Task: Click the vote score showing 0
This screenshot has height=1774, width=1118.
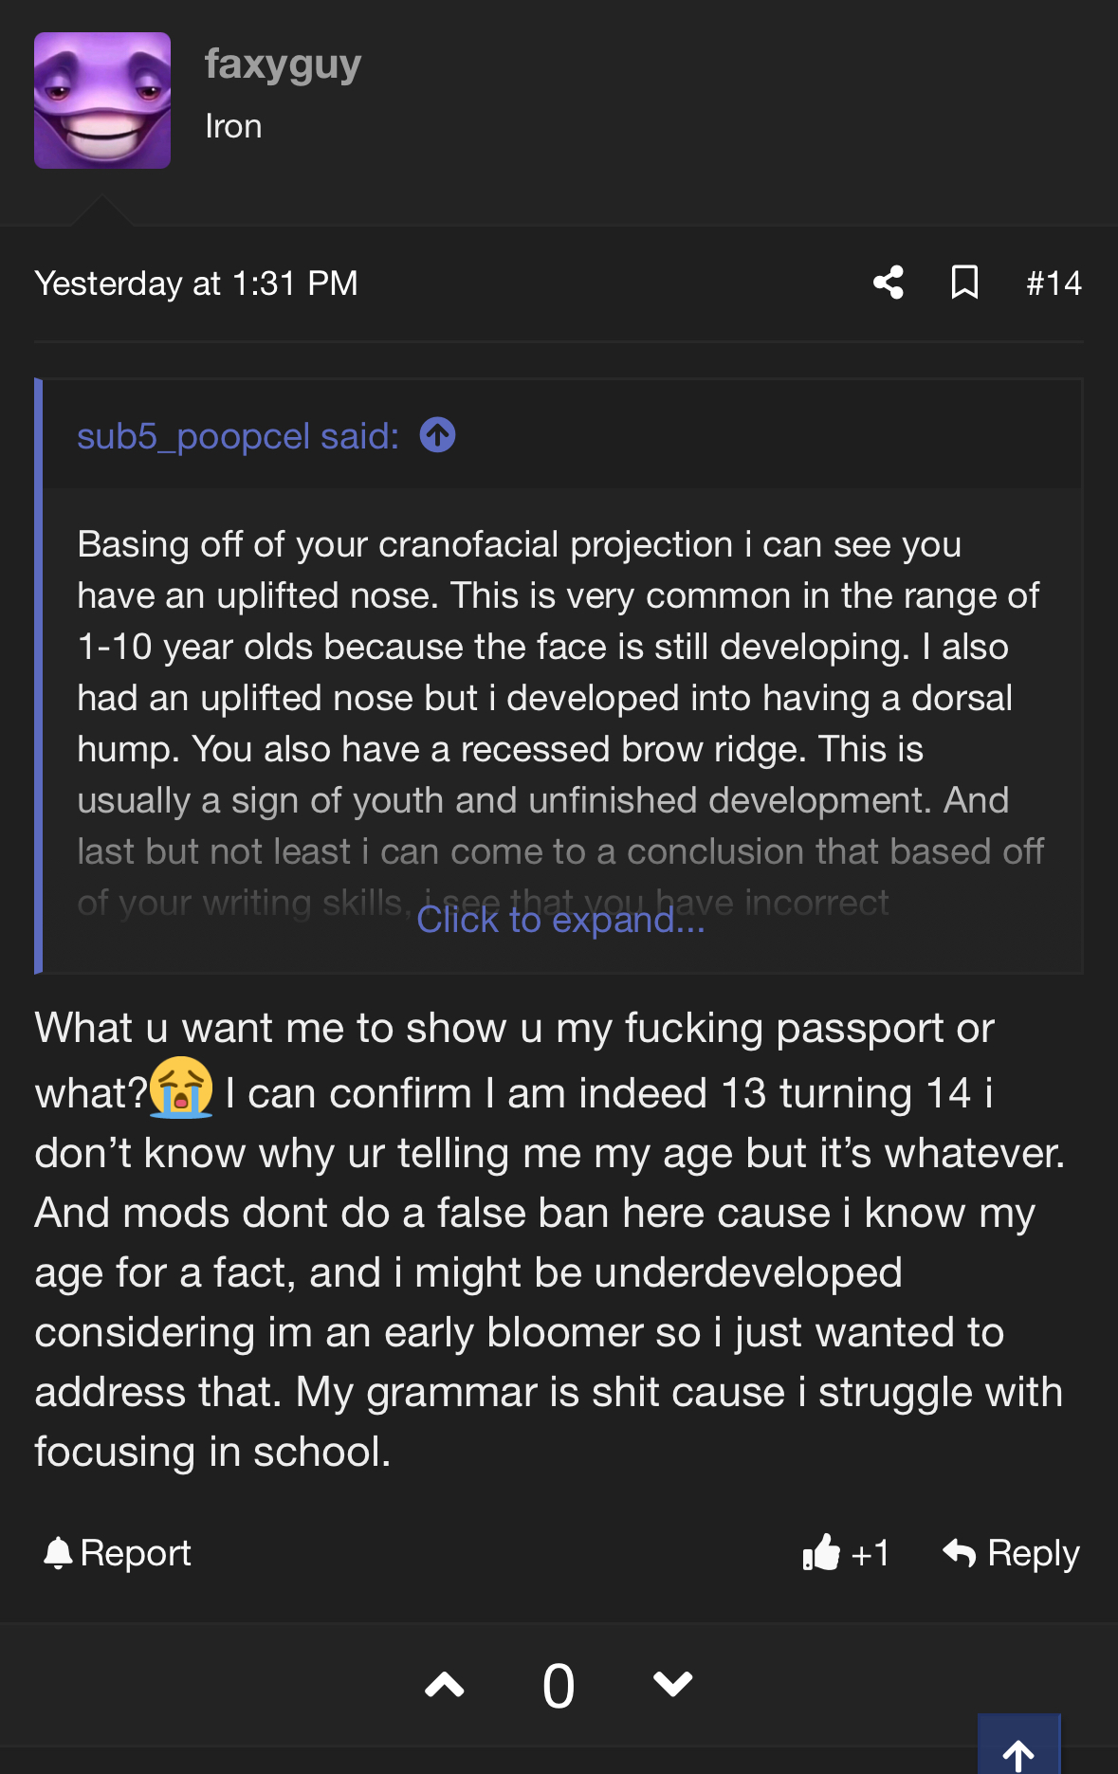Action: coord(559,1687)
